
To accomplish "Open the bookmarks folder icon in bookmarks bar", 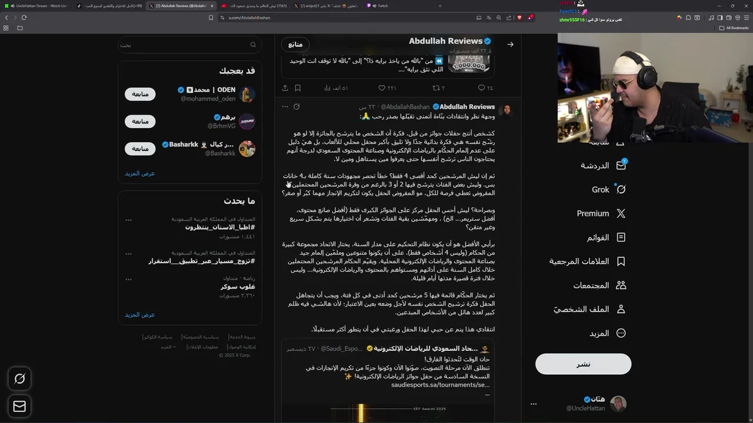I will tap(19, 28).
